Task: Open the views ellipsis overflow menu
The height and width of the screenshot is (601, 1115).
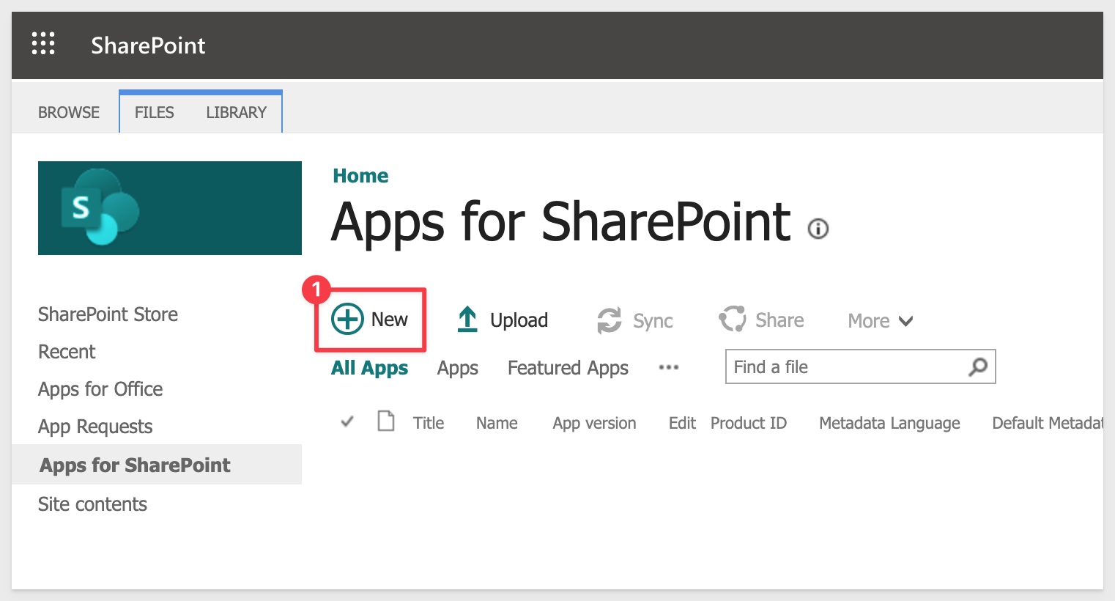Action: point(668,367)
